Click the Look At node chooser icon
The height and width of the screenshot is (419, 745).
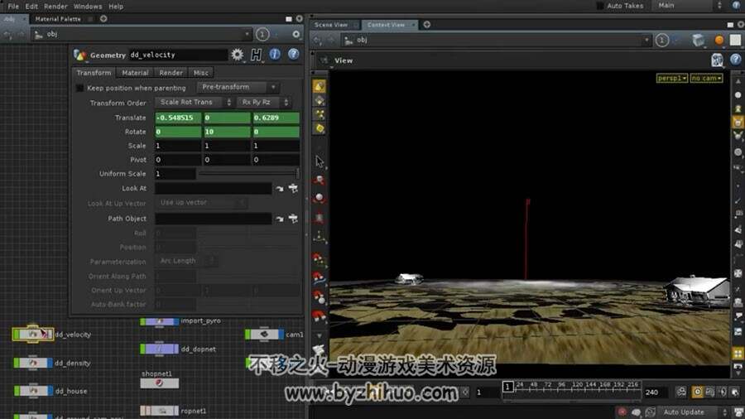[293, 189]
